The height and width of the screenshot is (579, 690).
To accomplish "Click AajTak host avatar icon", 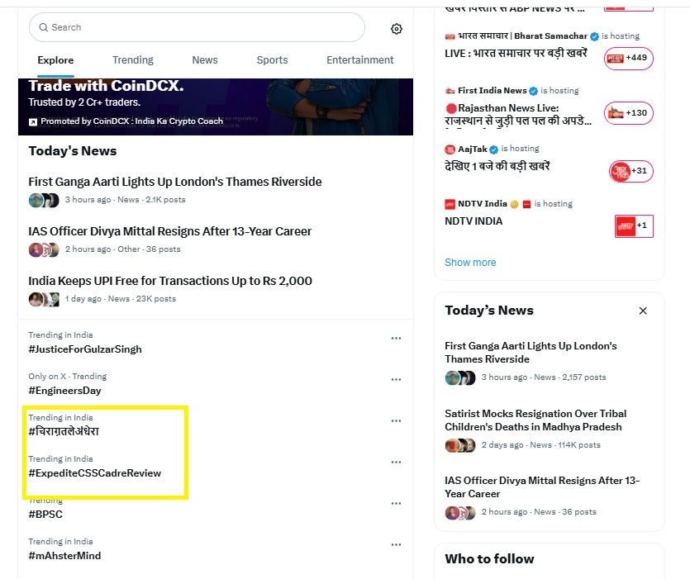I will coord(450,149).
